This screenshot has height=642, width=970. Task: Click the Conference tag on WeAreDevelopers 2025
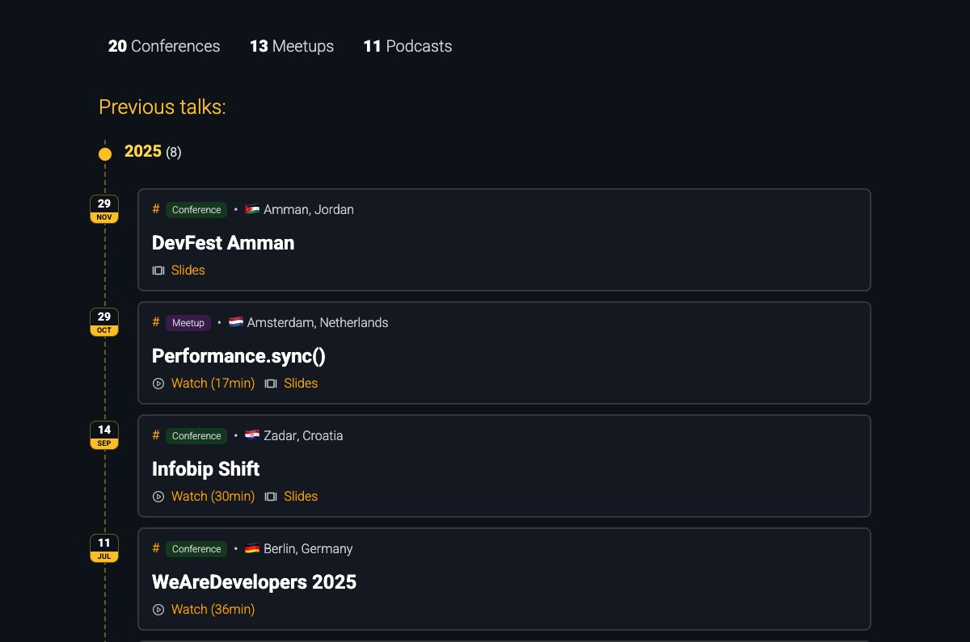pyautogui.click(x=196, y=549)
